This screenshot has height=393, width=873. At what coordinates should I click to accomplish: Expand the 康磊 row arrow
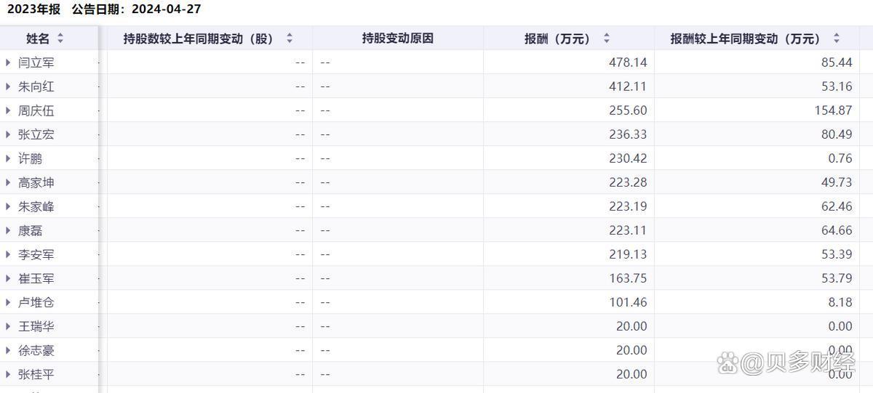pos(8,230)
